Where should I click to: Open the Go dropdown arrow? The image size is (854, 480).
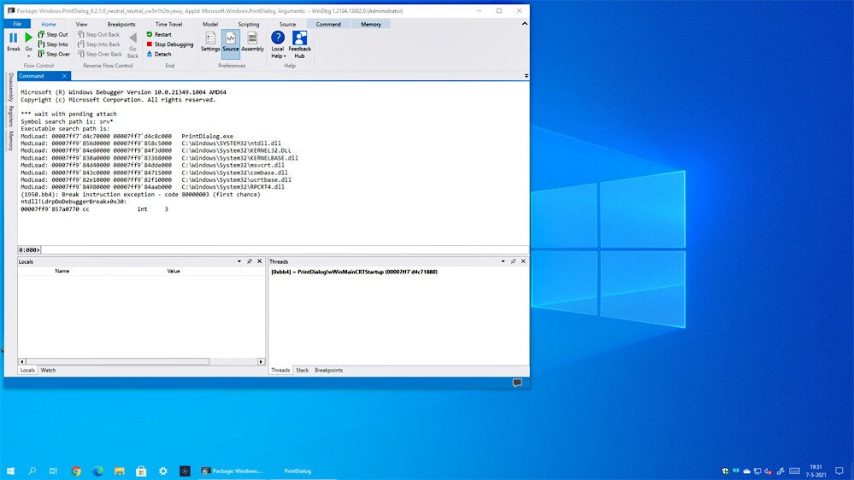(x=28, y=56)
